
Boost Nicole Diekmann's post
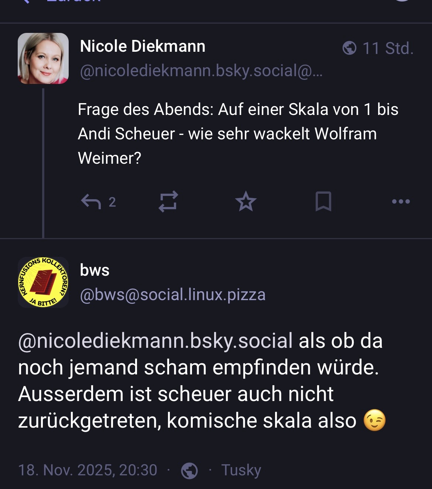168,201
